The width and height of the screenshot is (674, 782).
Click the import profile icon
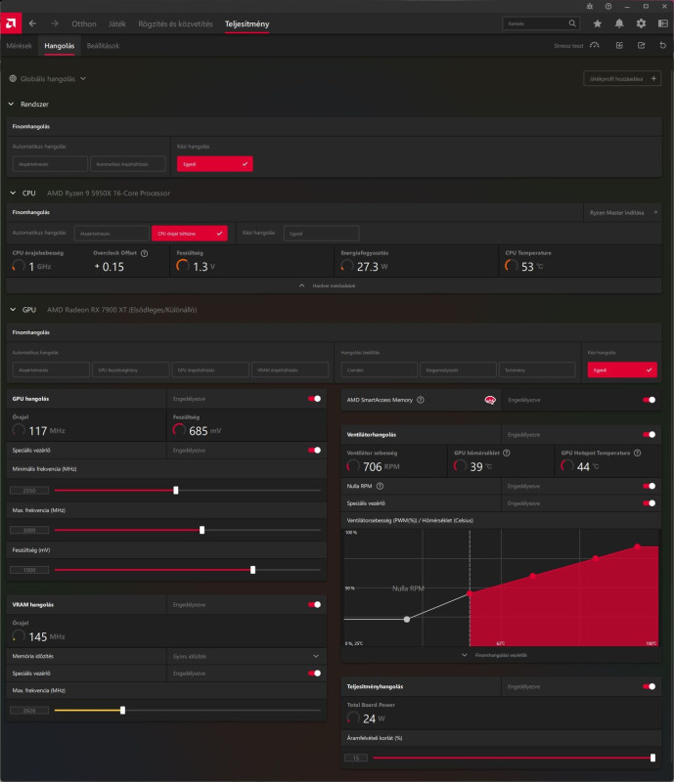[x=619, y=45]
